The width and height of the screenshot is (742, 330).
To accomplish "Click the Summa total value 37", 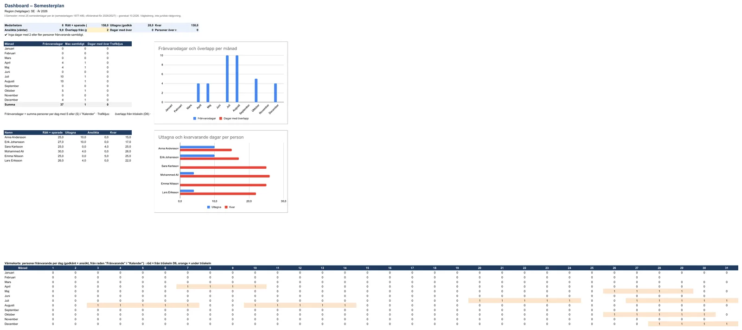I will click(62, 105).
